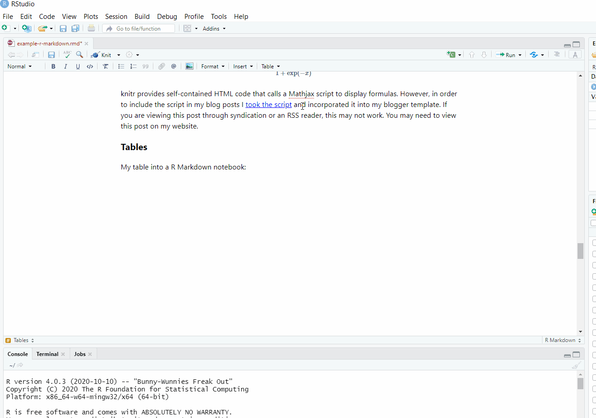The image size is (596, 418).
Task: Insert a citation with @ icon
Action: pyautogui.click(x=174, y=66)
